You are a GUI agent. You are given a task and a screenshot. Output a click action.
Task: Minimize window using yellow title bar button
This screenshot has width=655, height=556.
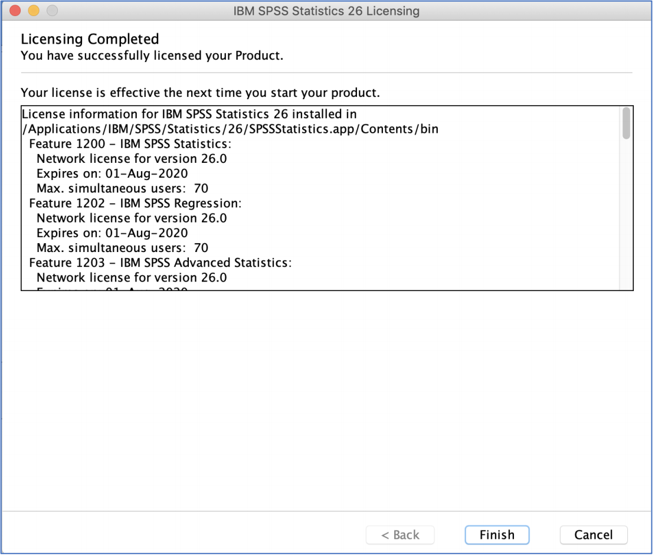point(34,11)
